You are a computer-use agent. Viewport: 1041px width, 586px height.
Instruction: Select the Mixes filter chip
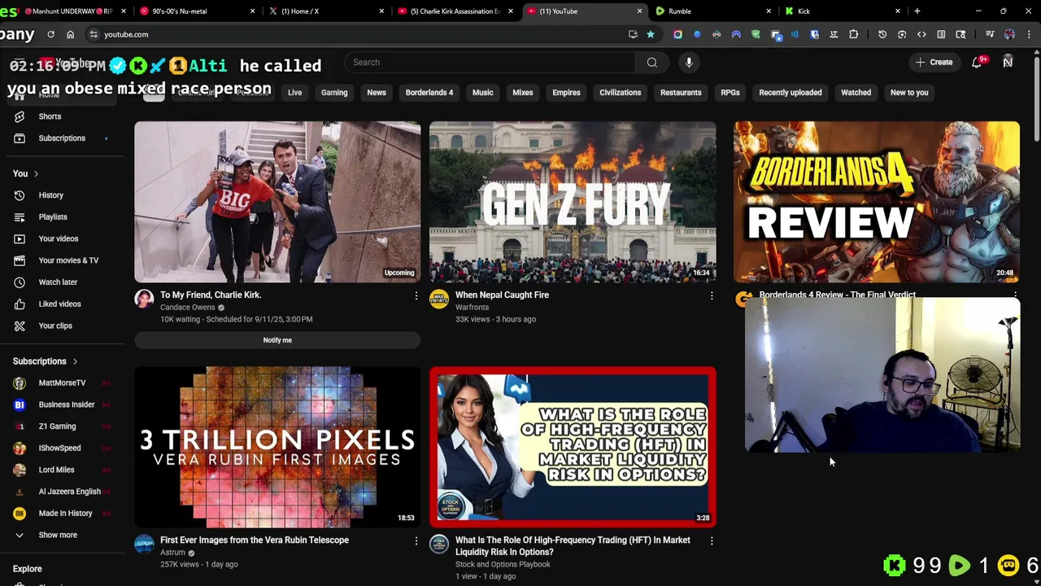pos(523,93)
